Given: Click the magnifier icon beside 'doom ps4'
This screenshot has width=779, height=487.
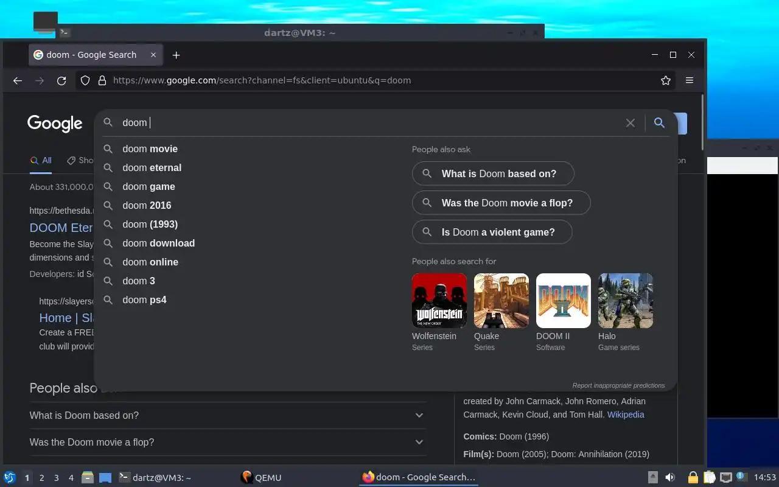Looking at the screenshot, I should pos(108,300).
